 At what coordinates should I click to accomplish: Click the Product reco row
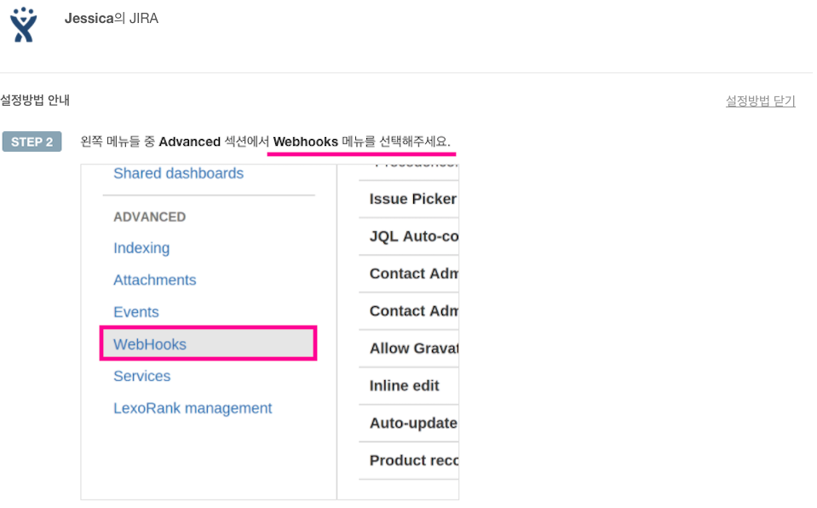click(x=413, y=460)
